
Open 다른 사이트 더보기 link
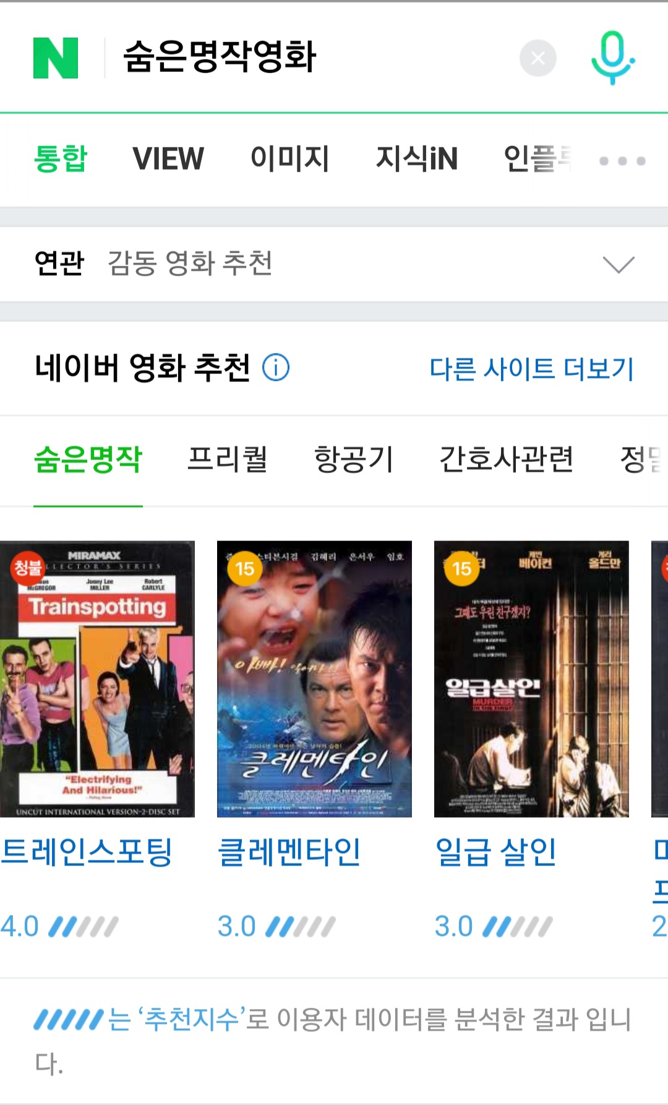[532, 369]
